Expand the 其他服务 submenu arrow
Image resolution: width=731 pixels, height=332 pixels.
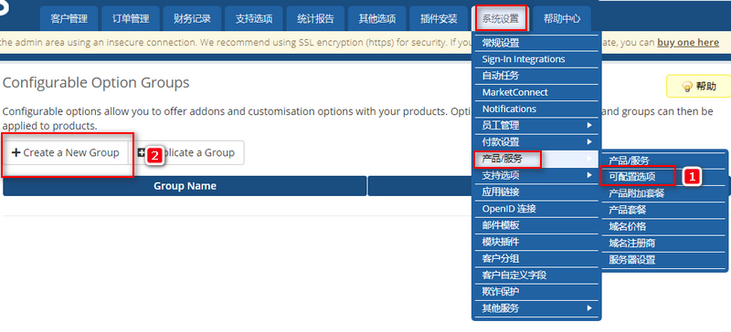589,308
